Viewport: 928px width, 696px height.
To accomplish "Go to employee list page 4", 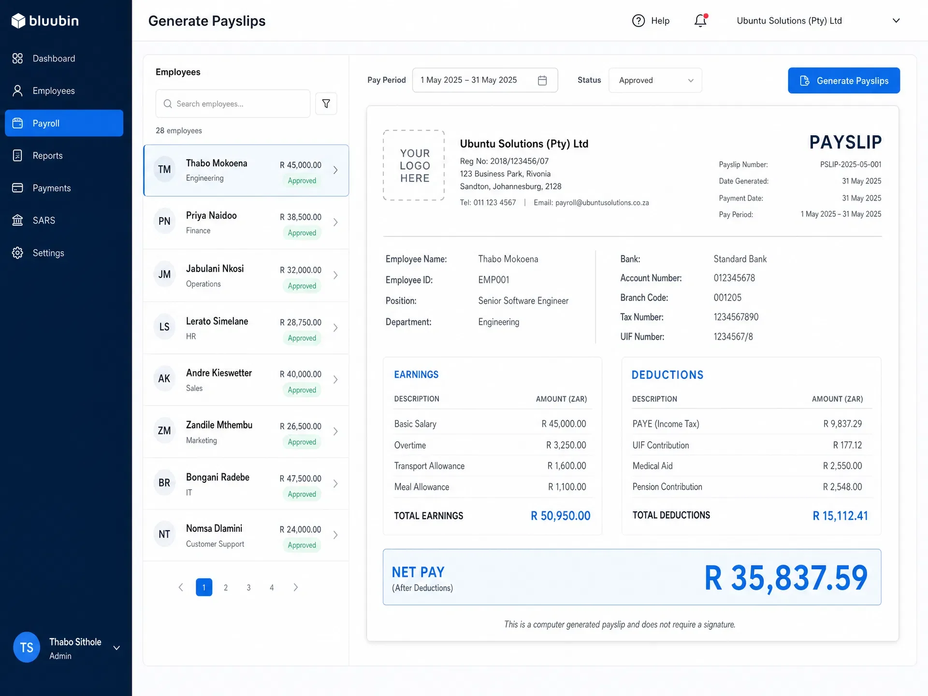I will pyautogui.click(x=272, y=587).
